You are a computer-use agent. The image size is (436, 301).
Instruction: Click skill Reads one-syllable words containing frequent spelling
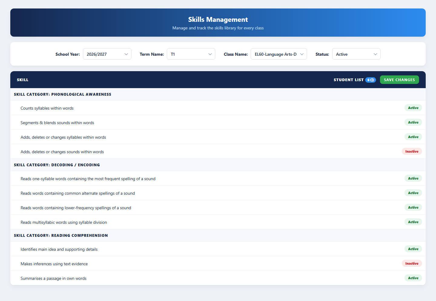point(88,179)
